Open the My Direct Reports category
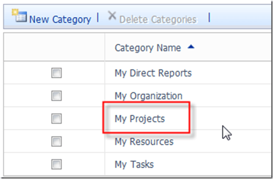The height and width of the screenshot is (179, 273). click(x=153, y=73)
